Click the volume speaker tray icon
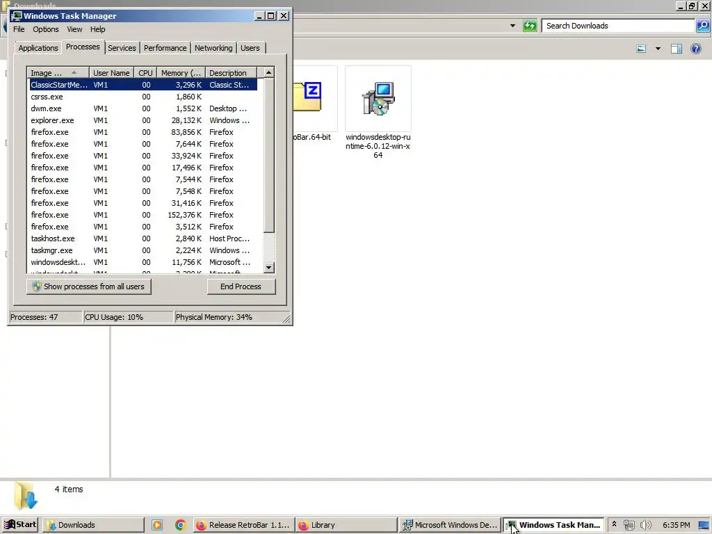The image size is (712, 534). pyautogui.click(x=645, y=526)
